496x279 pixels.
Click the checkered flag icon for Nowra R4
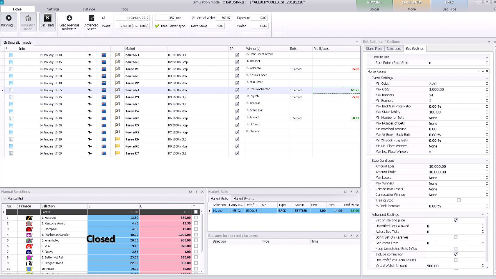[118, 90]
